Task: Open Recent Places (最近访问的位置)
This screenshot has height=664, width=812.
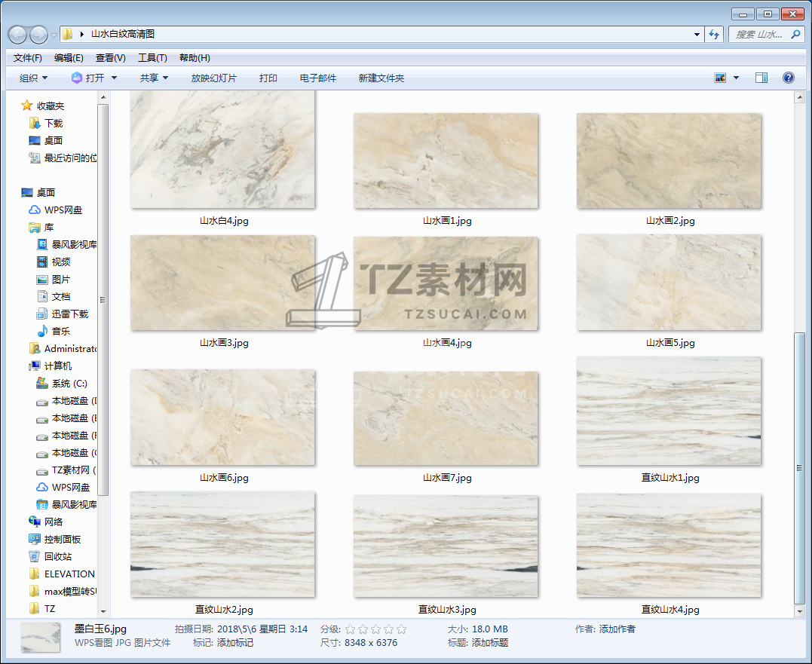Action: tap(62, 158)
